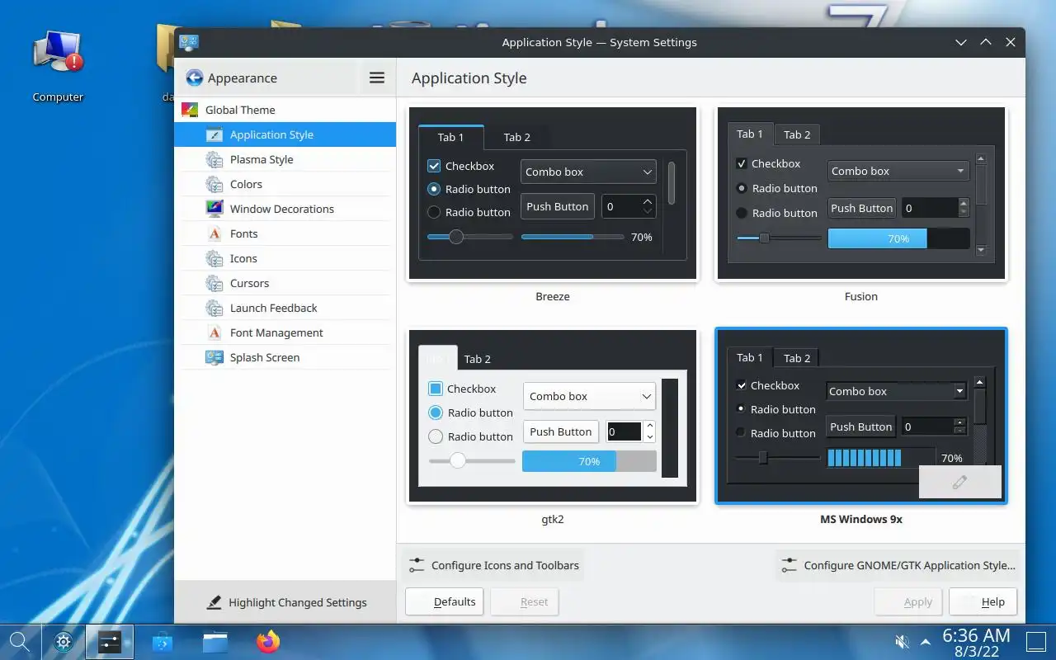This screenshot has width=1056, height=660.
Task: Launch Firefox from the taskbar
Action: 268,642
